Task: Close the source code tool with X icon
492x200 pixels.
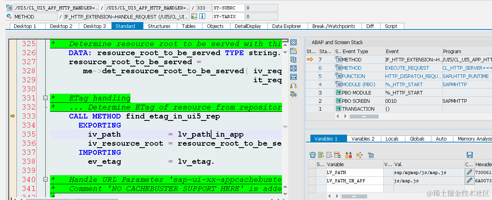Action: pyautogui.click(x=293, y=43)
